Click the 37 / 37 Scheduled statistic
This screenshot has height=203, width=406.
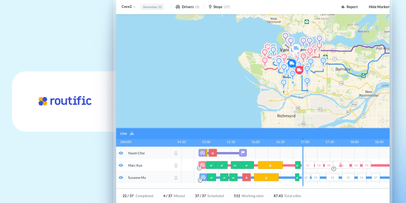click(210, 196)
